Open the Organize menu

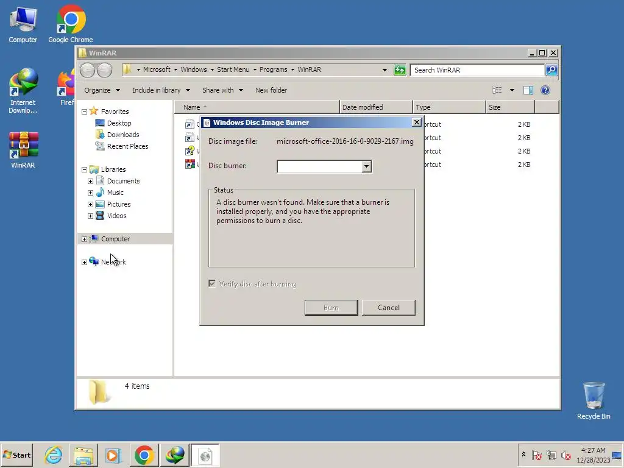coord(102,90)
